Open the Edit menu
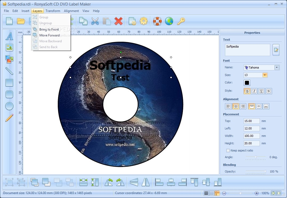287x198 pixels. 15,11
